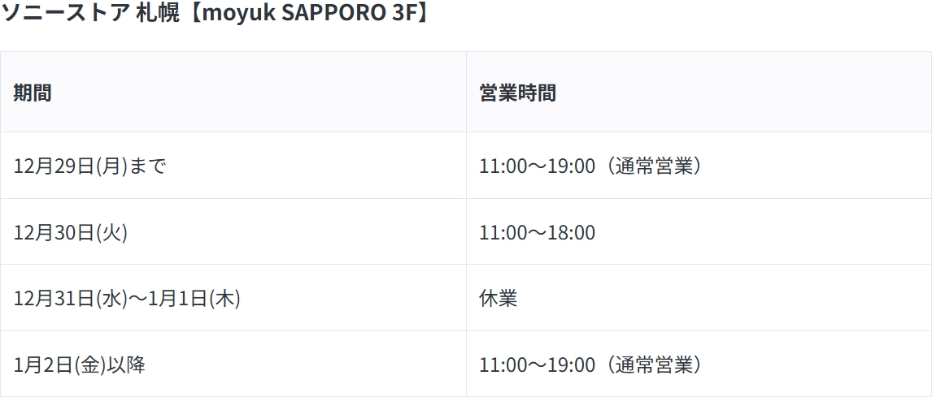Click 19:00 closing time in the 1月2日 row
Viewport: 932px width, 397px height.
[x=573, y=365]
